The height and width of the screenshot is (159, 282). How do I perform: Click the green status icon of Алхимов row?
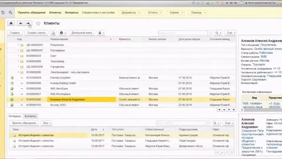click(x=12, y=99)
